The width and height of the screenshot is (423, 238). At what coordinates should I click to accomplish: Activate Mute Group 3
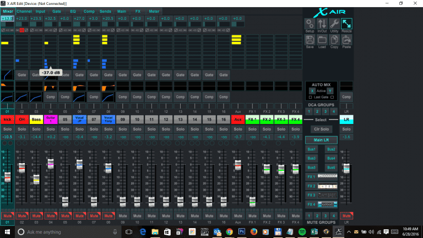coord(326,215)
